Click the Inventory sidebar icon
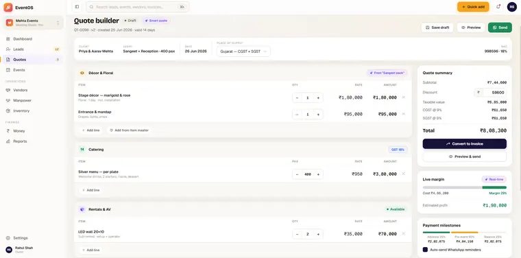The image size is (521, 258). click(x=8, y=110)
